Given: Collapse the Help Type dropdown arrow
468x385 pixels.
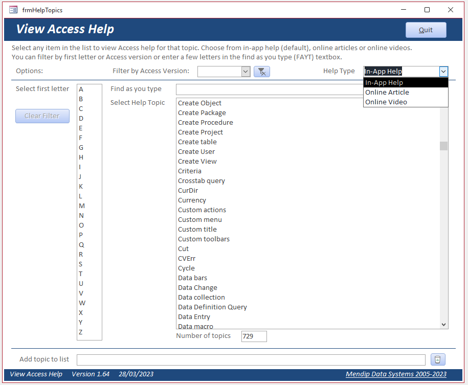Looking at the screenshot, I should (x=443, y=72).
